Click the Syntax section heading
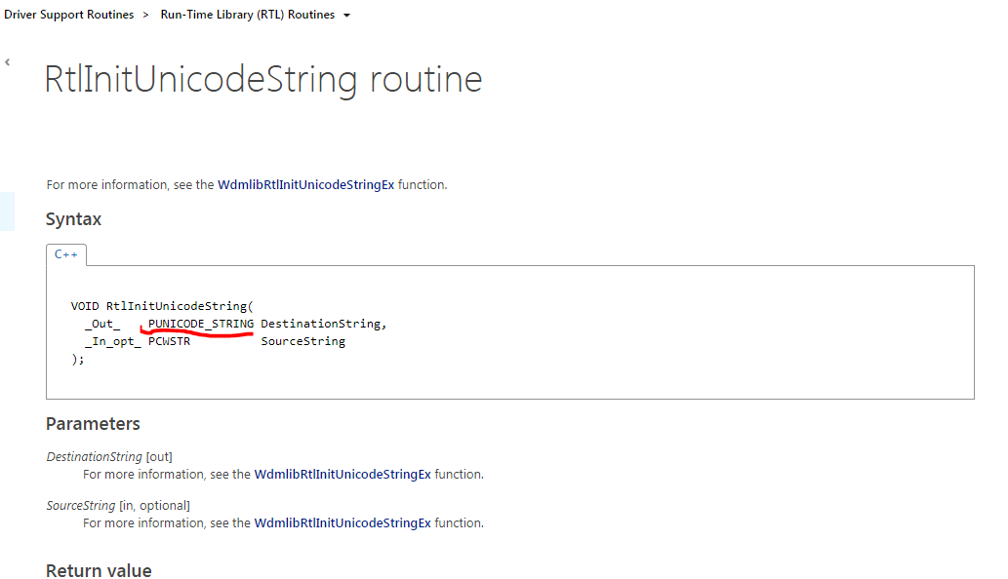The width and height of the screenshot is (1008, 579). 73,219
